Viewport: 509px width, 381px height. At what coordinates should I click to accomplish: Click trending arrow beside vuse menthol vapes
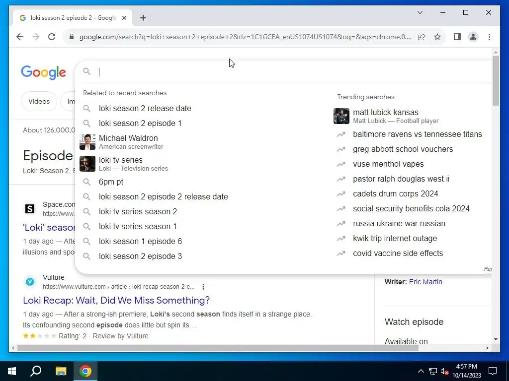341,164
